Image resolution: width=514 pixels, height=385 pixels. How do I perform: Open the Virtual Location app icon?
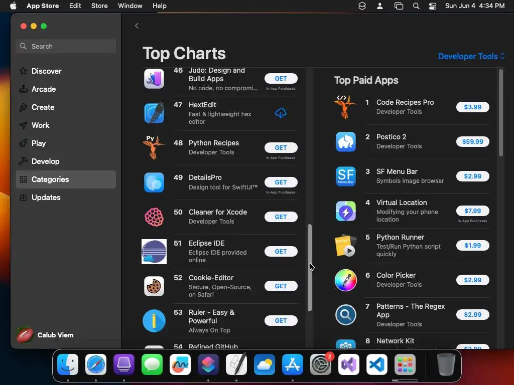pyautogui.click(x=346, y=211)
